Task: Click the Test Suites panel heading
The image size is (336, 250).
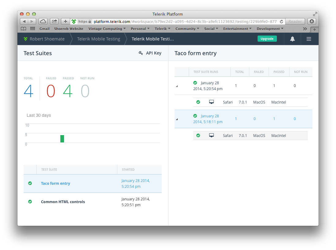Action: pyautogui.click(x=38, y=53)
